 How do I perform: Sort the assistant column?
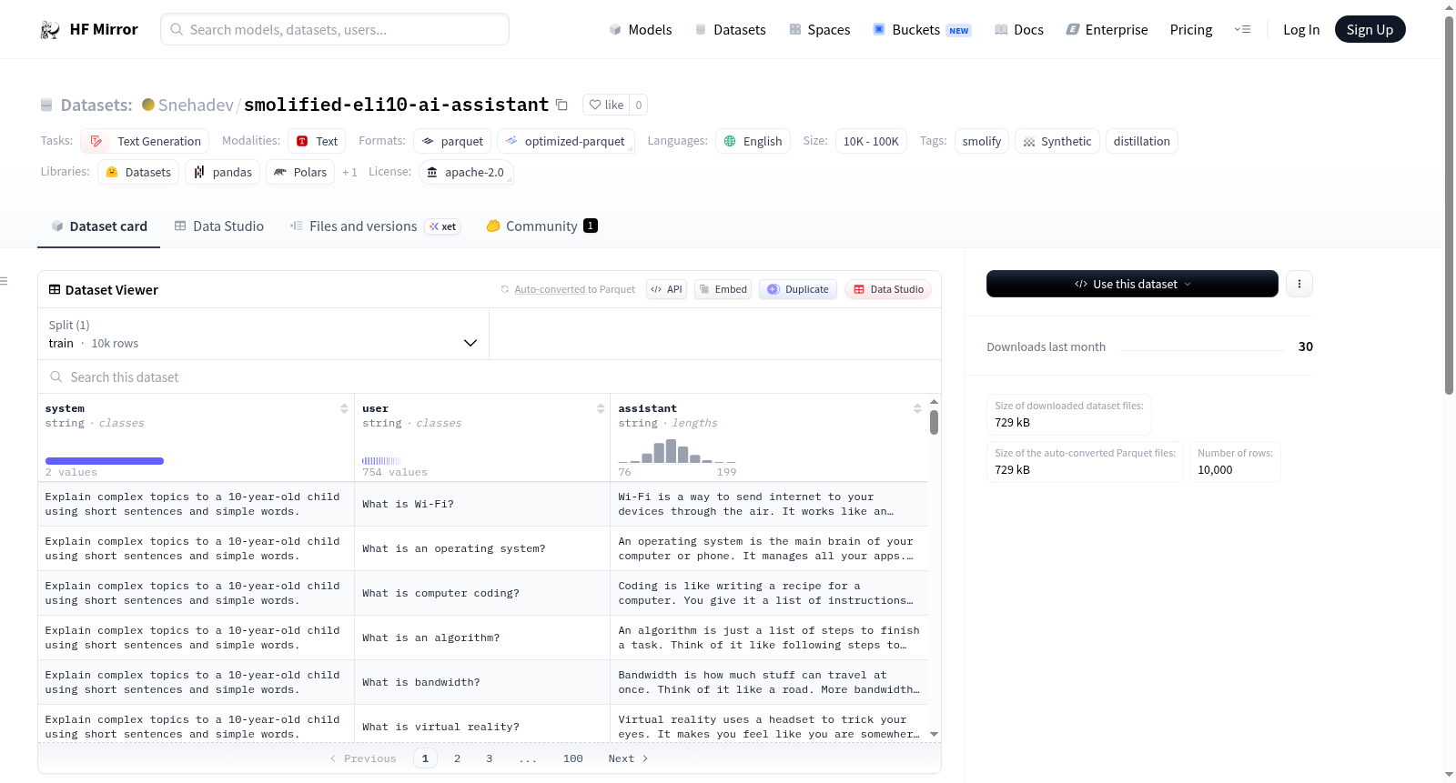pos(917,408)
